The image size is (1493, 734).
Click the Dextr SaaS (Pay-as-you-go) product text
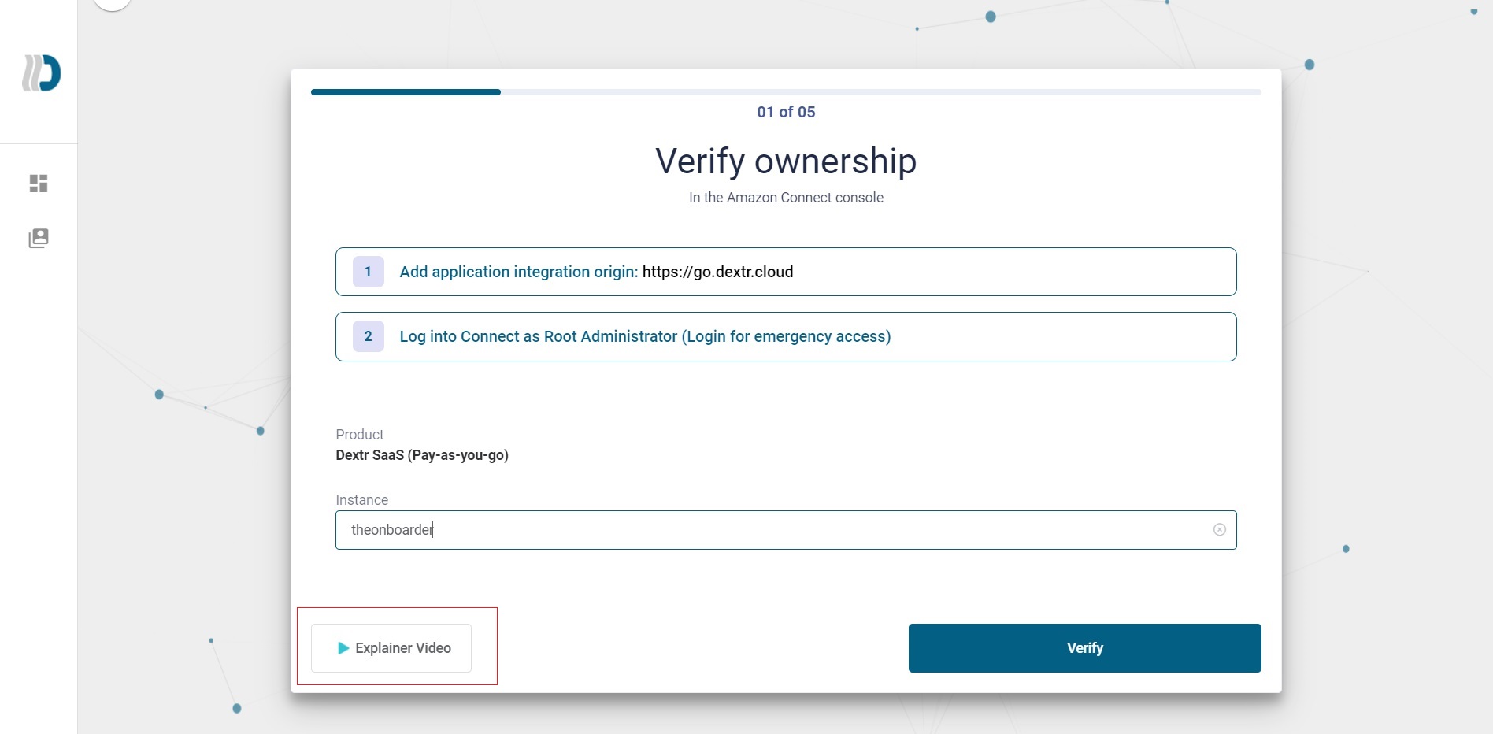pyautogui.click(x=422, y=455)
